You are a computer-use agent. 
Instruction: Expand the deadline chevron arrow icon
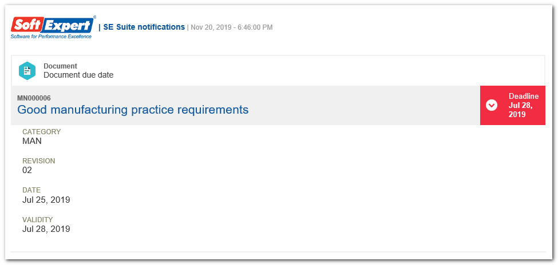[492, 105]
